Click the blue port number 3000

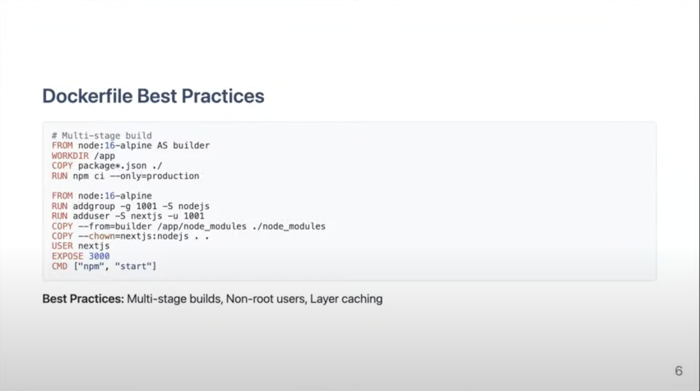click(99, 256)
